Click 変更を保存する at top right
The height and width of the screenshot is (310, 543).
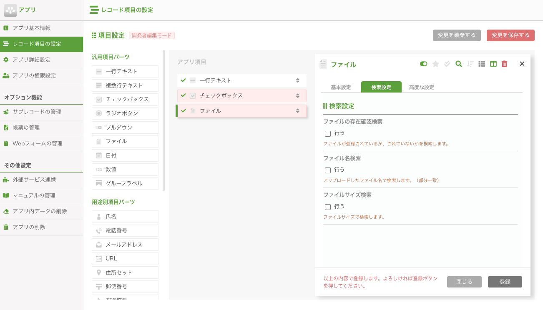point(510,35)
